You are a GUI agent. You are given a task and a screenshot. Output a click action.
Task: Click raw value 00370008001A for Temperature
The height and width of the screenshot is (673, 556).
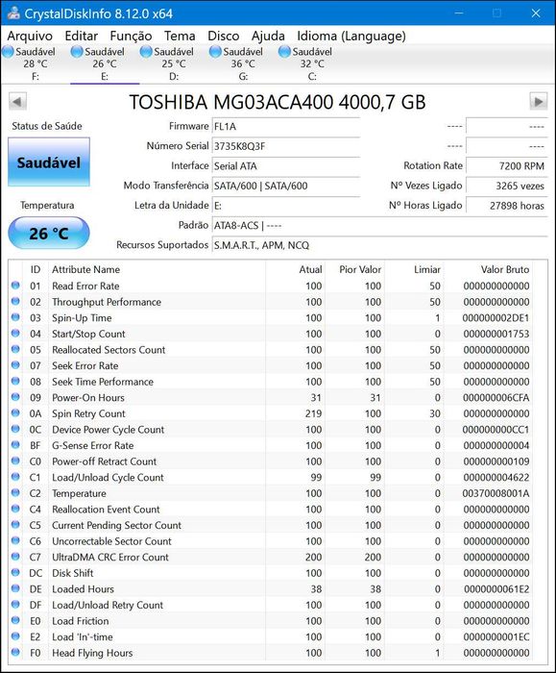(496, 493)
